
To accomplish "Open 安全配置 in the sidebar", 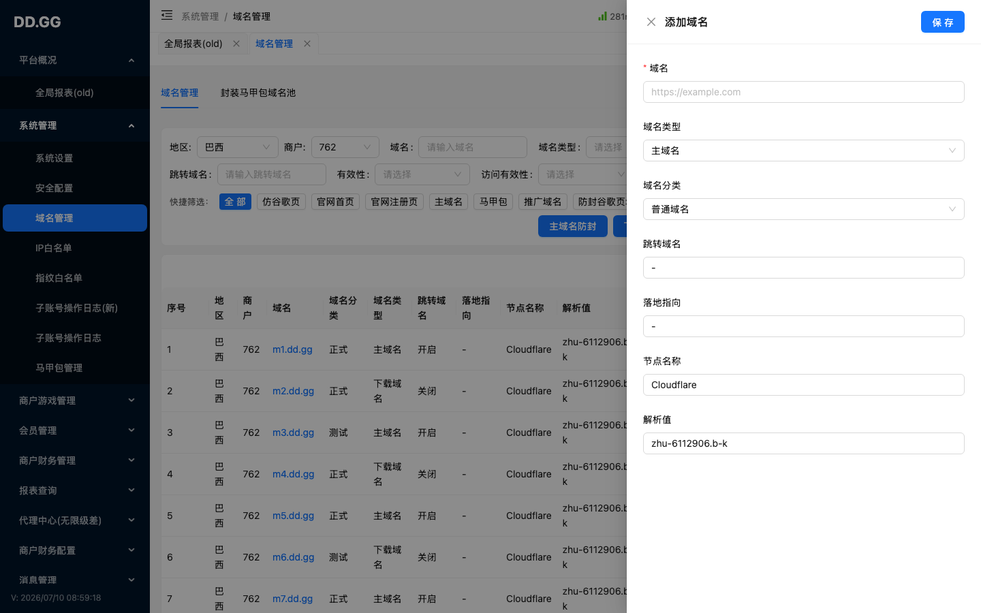I will coord(75,188).
